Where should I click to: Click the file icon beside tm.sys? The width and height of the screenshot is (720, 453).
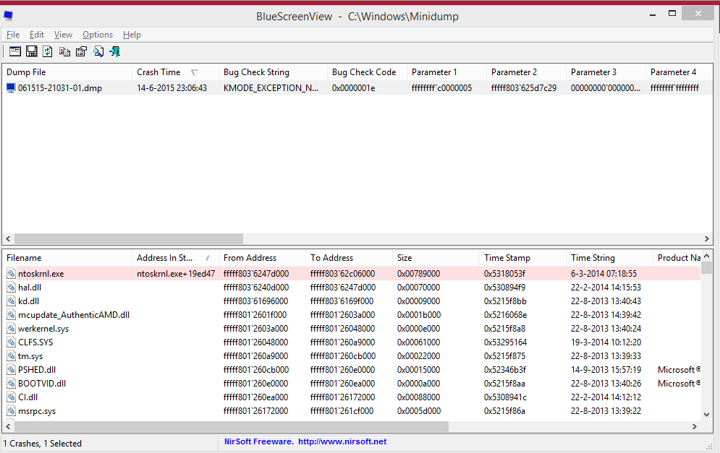(11, 356)
